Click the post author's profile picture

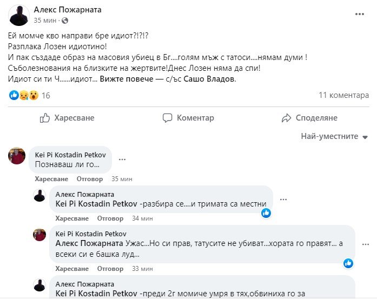[x=19, y=15]
